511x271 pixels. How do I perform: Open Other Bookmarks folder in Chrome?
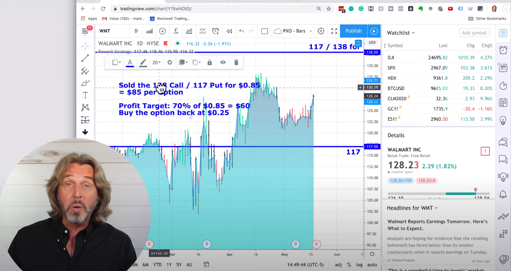click(487, 18)
